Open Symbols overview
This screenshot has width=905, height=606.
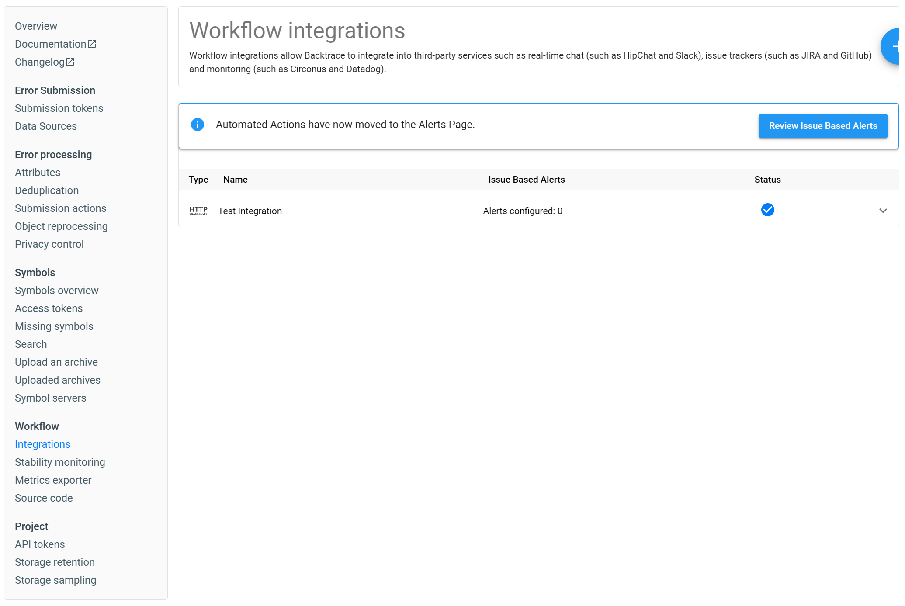[56, 290]
